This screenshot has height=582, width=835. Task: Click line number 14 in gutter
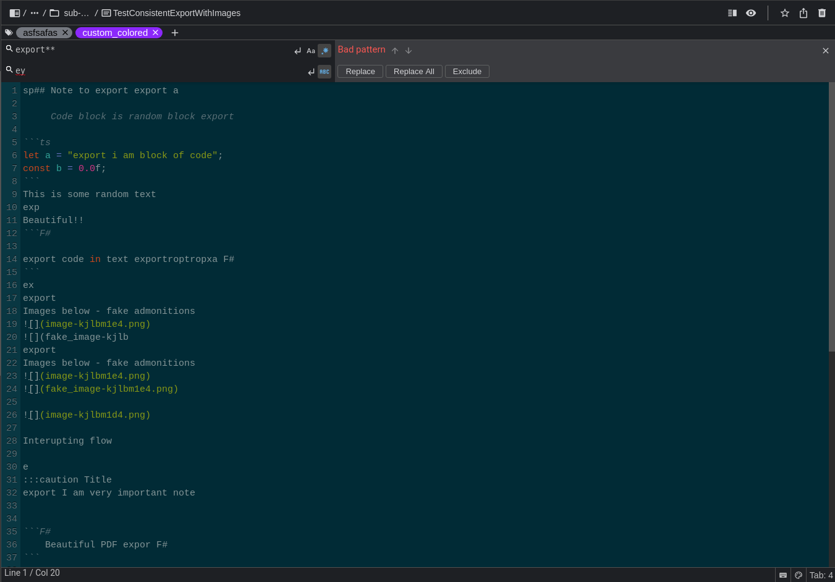click(x=12, y=259)
